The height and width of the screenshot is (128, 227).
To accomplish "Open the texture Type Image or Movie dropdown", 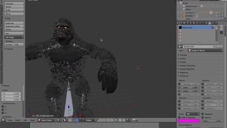I will 205,50.
